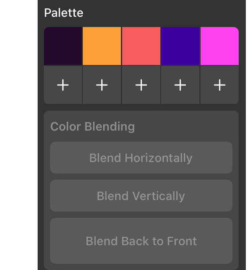Choose the bright magenta palette swatch
This screenshot has width=252, height=270.
pos(220,46)
